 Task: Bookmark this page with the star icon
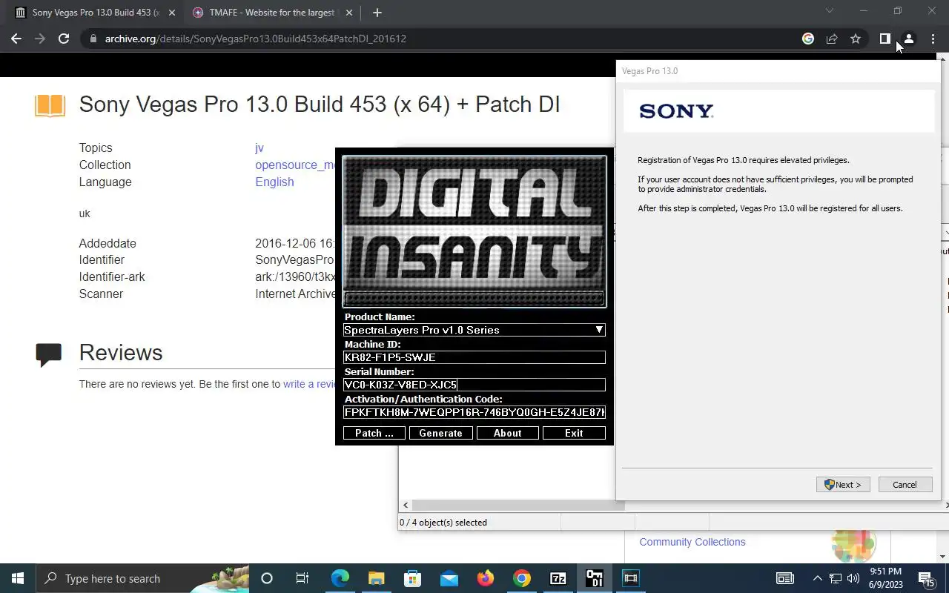coord(856,39)
